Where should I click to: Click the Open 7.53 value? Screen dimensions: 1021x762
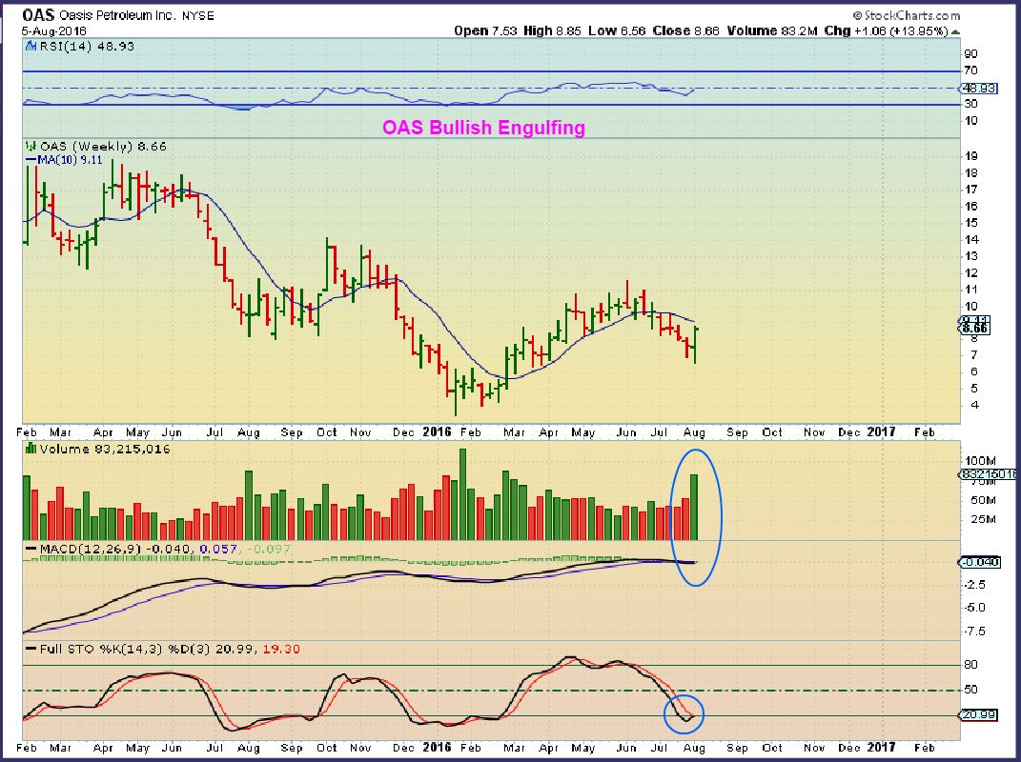(x=486, y=30)
